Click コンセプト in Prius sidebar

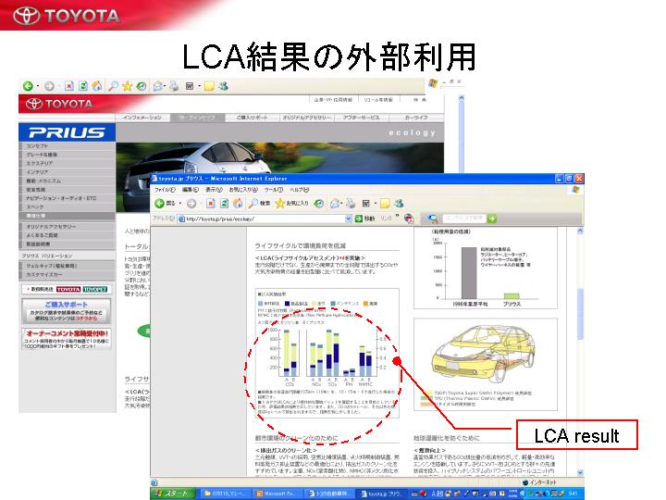pos(68,146)
